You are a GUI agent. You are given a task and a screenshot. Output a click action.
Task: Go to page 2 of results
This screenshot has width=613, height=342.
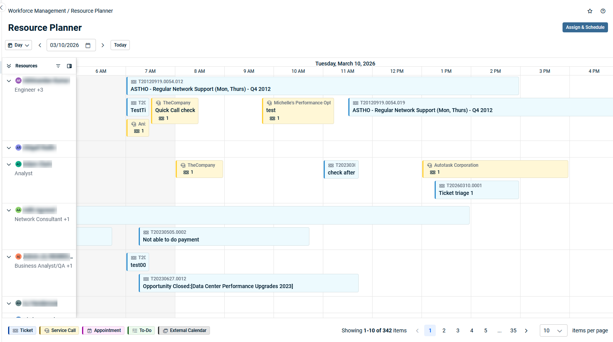click(444, 330)
